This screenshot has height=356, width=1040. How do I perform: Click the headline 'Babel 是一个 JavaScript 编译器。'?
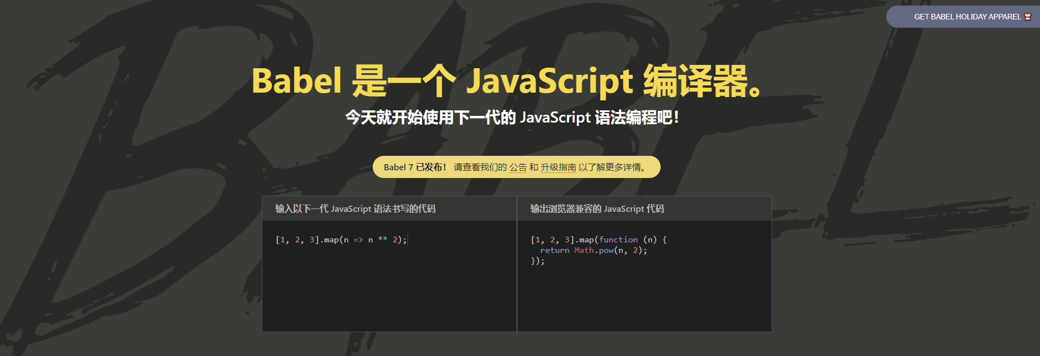tap(507, 81)
